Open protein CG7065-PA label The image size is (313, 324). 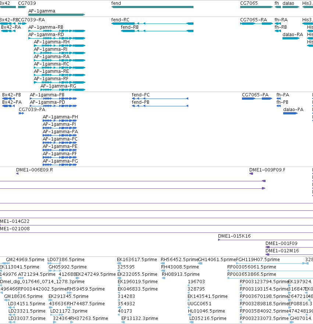click(255, 95)
